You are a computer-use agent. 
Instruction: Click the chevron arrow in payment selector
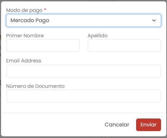[x=154, y=20]
